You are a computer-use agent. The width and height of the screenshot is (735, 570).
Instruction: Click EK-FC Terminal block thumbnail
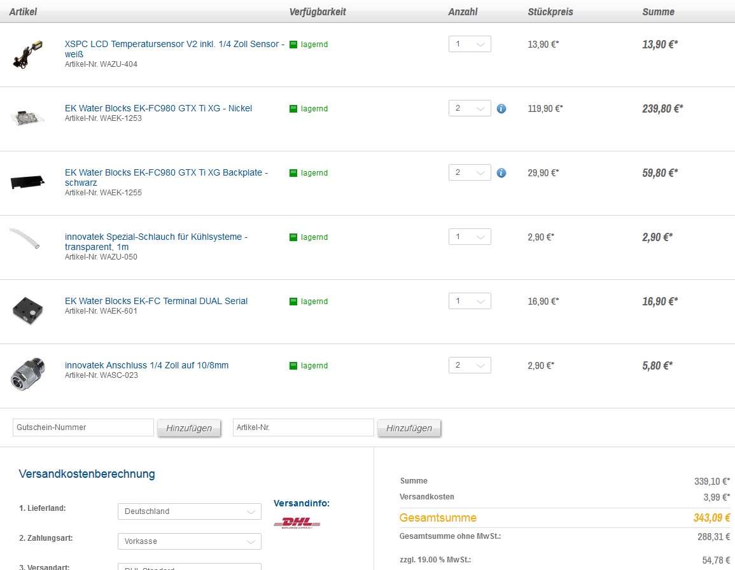tap(27, 310)
